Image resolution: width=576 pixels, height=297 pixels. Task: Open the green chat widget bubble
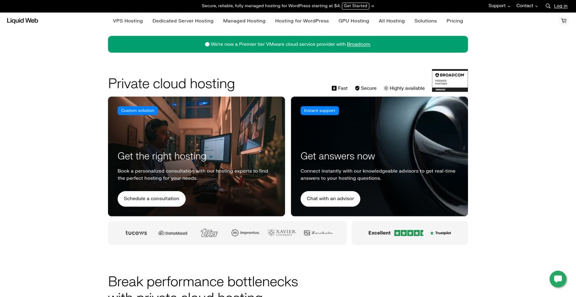[558, 279]
